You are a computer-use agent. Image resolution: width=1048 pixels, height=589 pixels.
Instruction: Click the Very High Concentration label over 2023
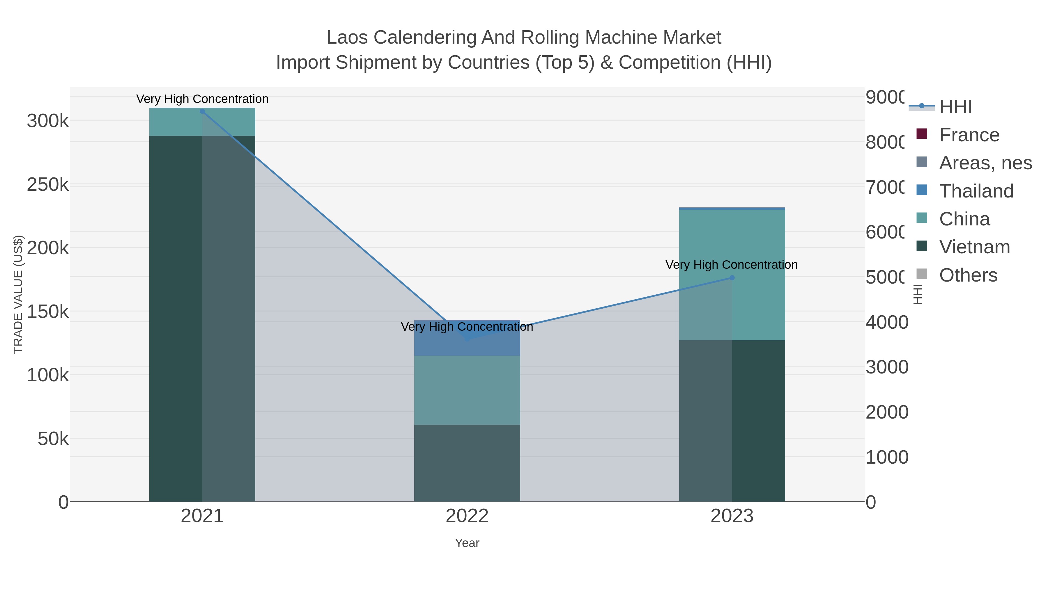click(732, 265)
